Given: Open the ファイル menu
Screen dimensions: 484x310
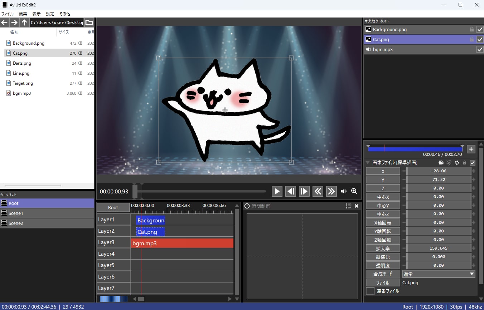Looking at the screenshot, I should point(8,14).
